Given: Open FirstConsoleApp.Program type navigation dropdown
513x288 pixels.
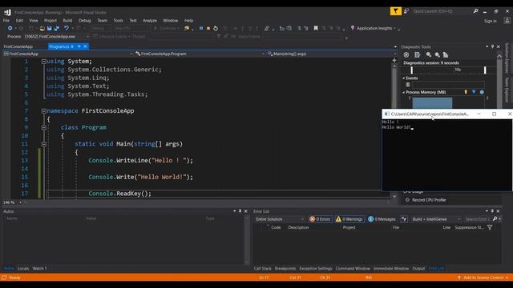Looking at the screenshot, I should pos(200,54).
